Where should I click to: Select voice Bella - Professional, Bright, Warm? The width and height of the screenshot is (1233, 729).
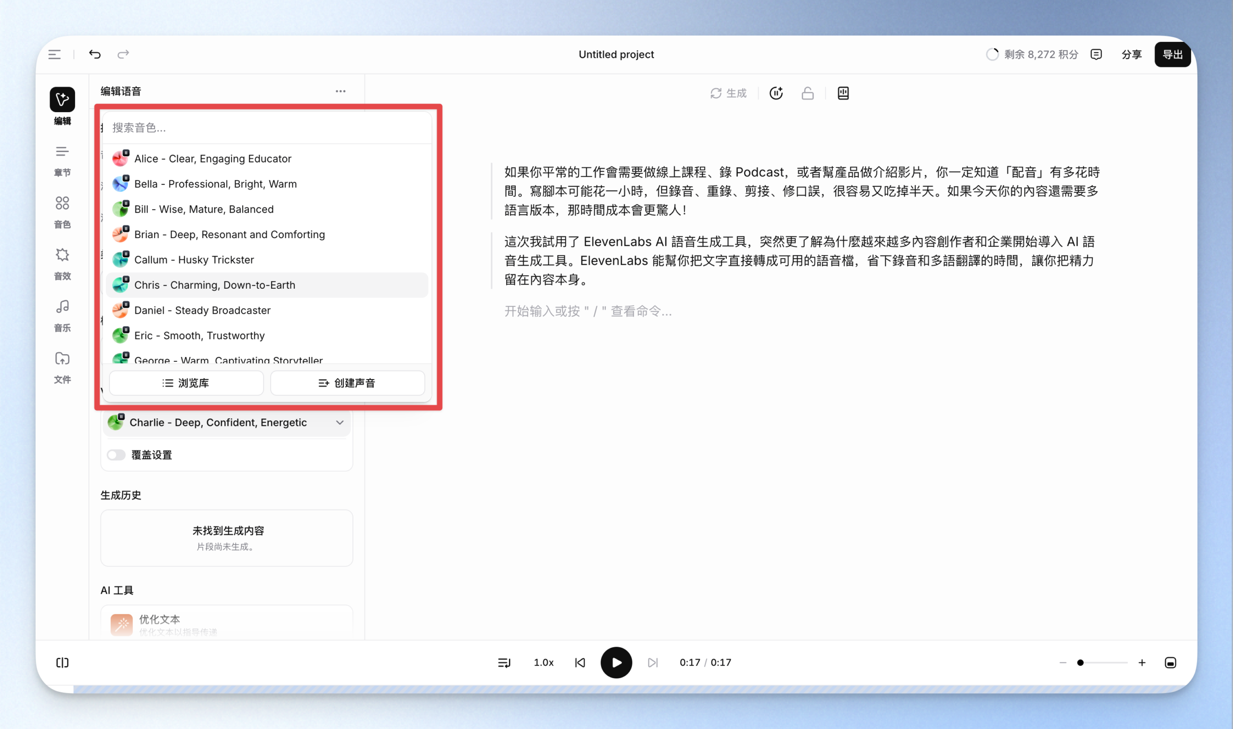[x=267, y=184]
